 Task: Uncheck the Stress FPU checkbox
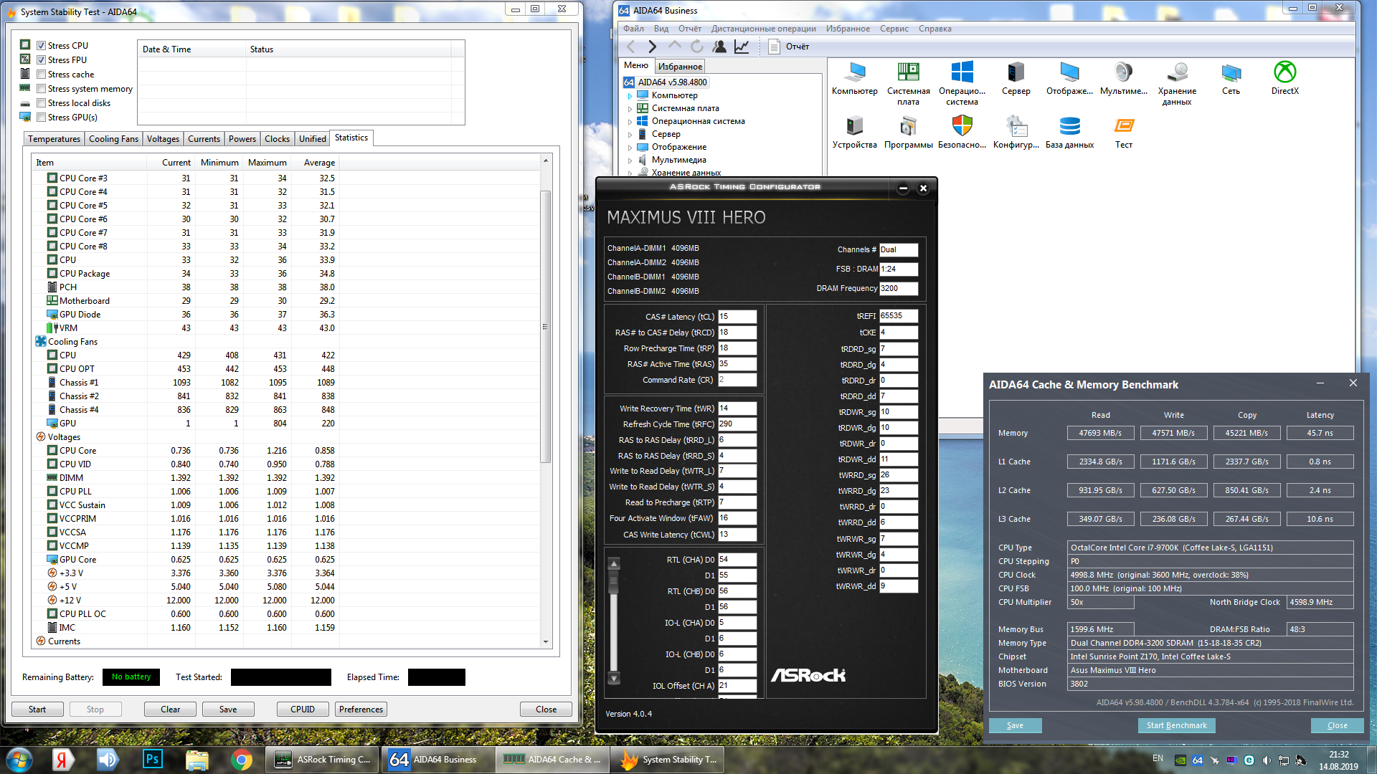42,60
